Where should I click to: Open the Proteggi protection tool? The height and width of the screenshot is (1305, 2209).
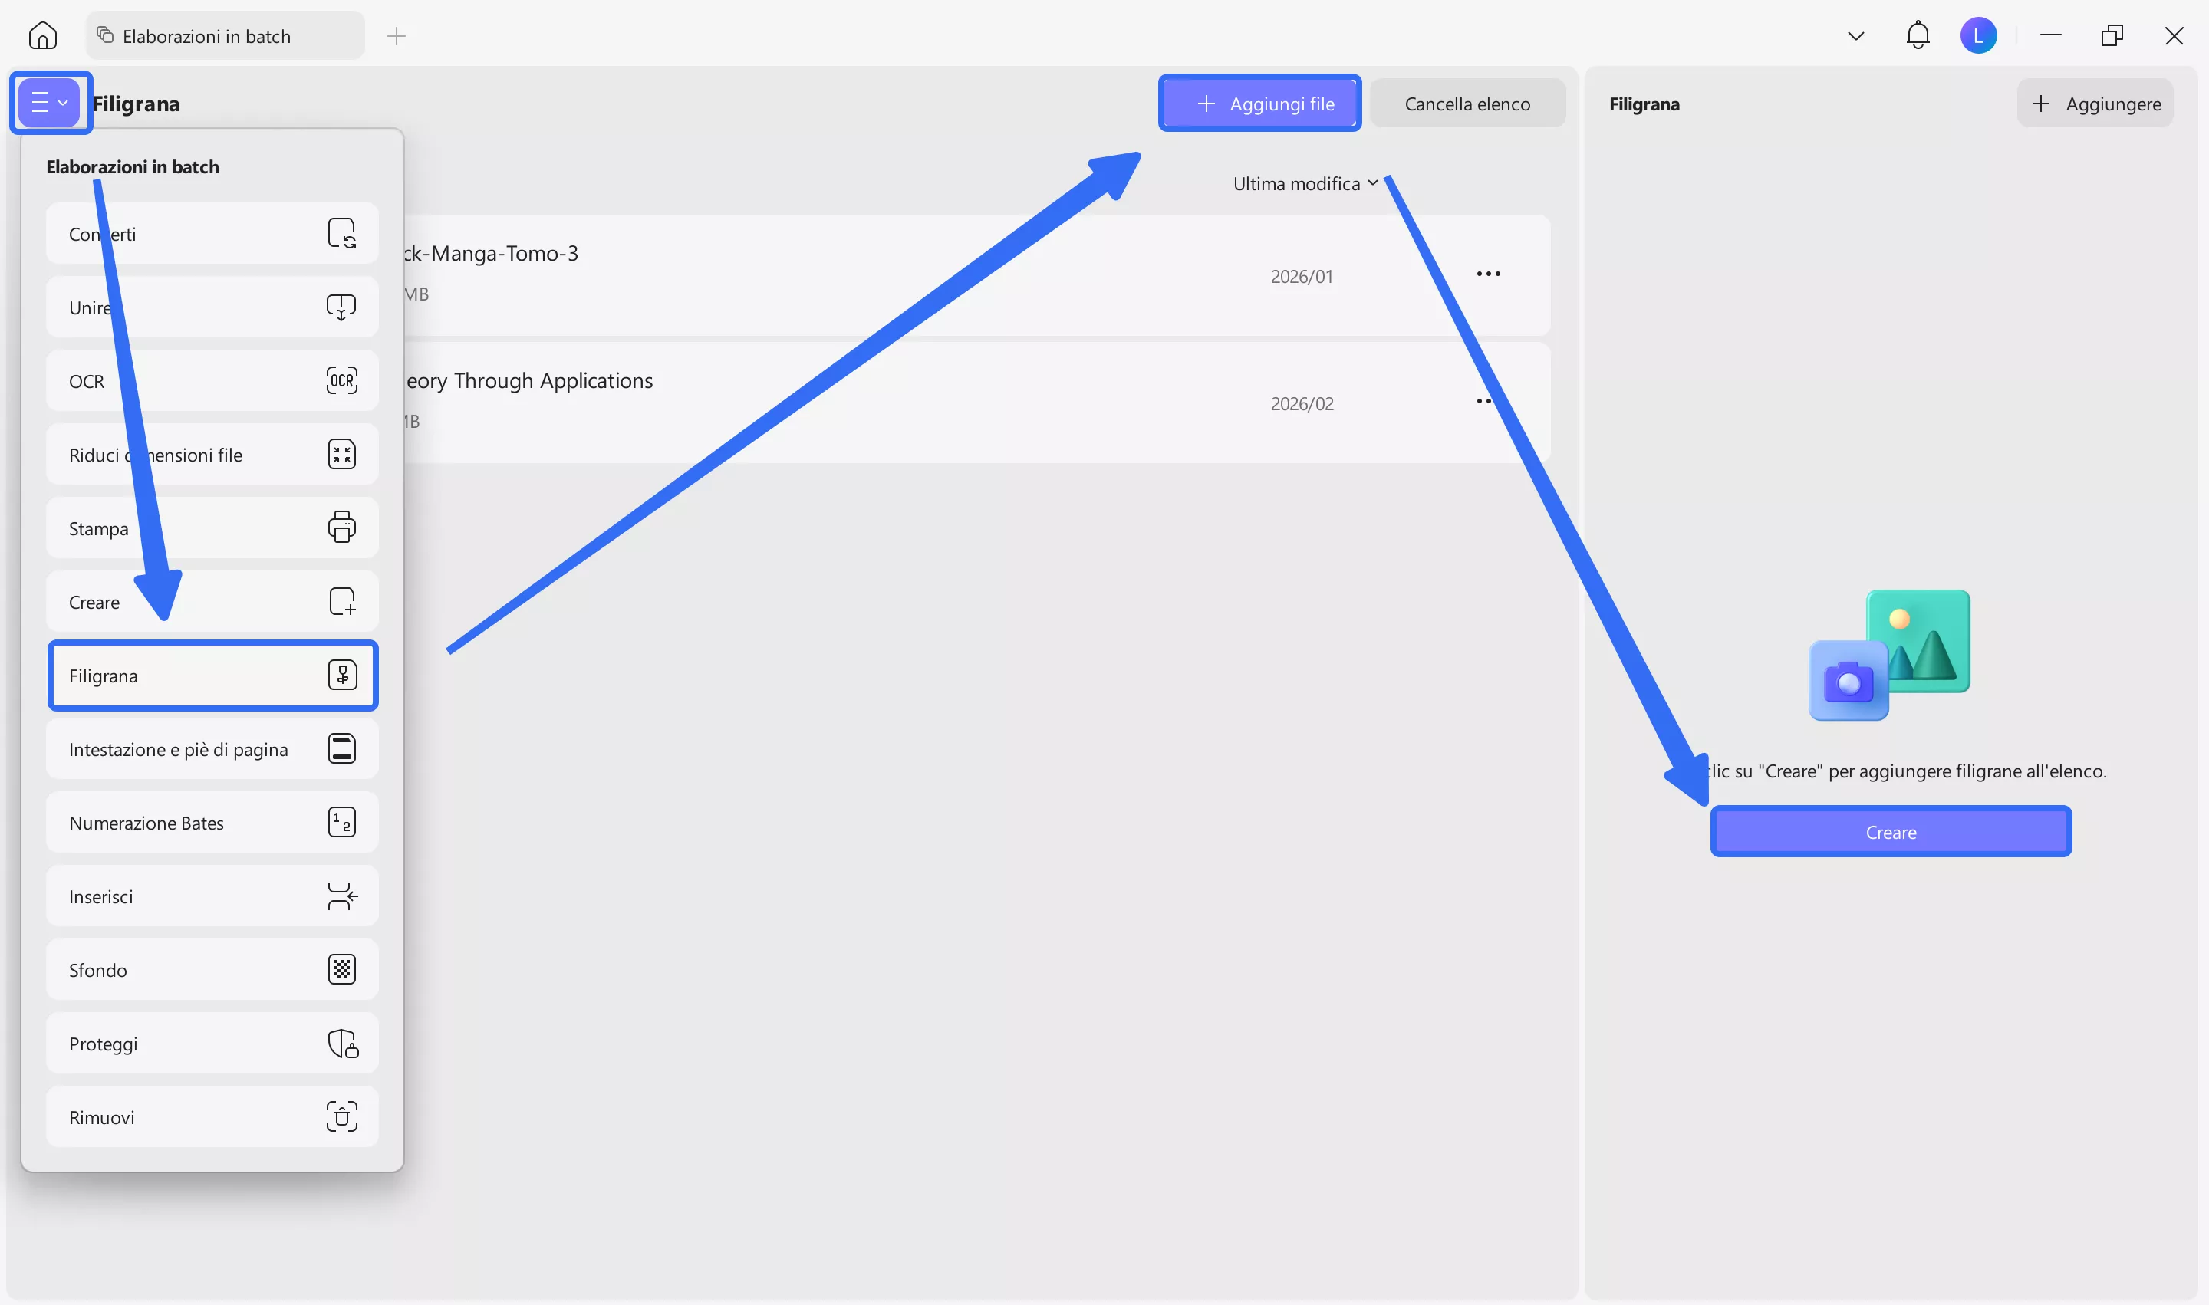[x=212, y=1043]
